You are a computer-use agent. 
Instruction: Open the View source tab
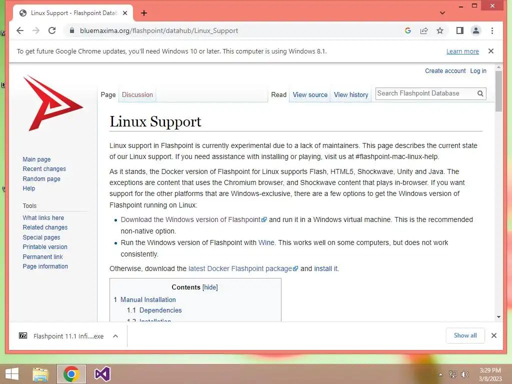310,94
